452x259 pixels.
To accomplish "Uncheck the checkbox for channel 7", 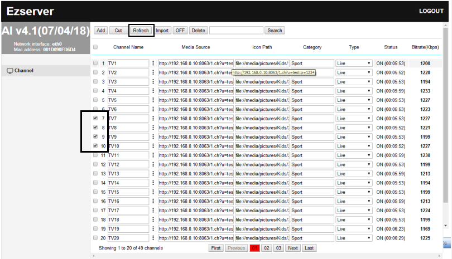I will pos(96,119).
